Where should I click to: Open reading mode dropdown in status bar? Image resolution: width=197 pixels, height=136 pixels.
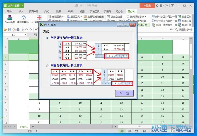coord(139,131)
